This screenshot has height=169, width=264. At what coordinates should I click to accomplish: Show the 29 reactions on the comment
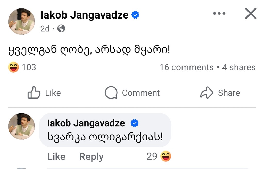coord(152,156)
